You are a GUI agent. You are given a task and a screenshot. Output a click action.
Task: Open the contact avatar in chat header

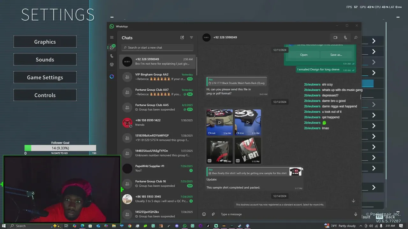tap(207, 38)
